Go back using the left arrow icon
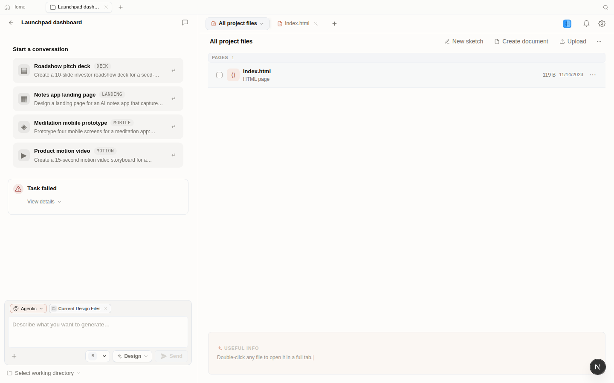The image size is (614, 383). coord(11,23)
